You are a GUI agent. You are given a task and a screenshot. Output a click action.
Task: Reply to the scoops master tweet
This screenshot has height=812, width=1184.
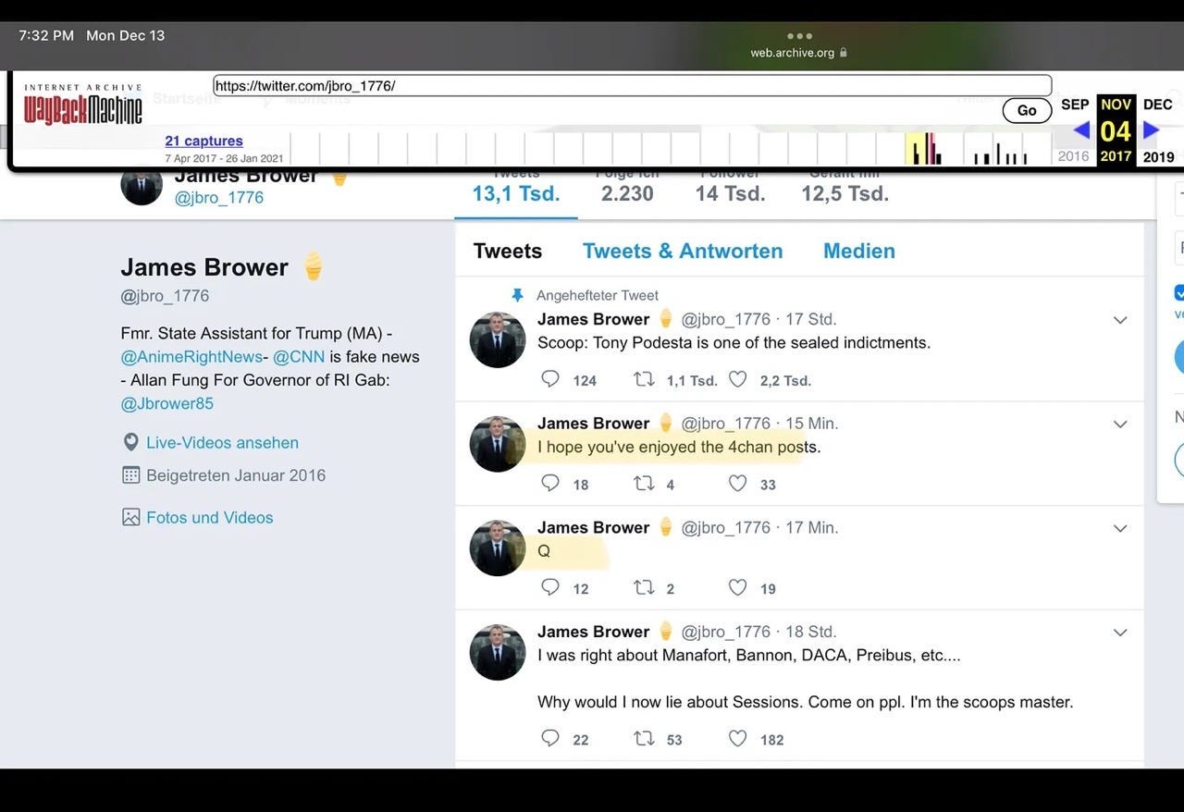point(550,738)
